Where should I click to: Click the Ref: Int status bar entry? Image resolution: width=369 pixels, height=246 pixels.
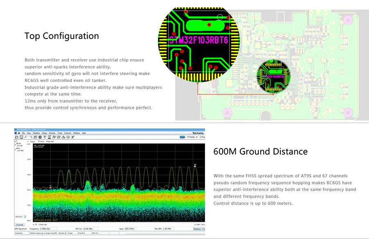click(x=95, y=233)
